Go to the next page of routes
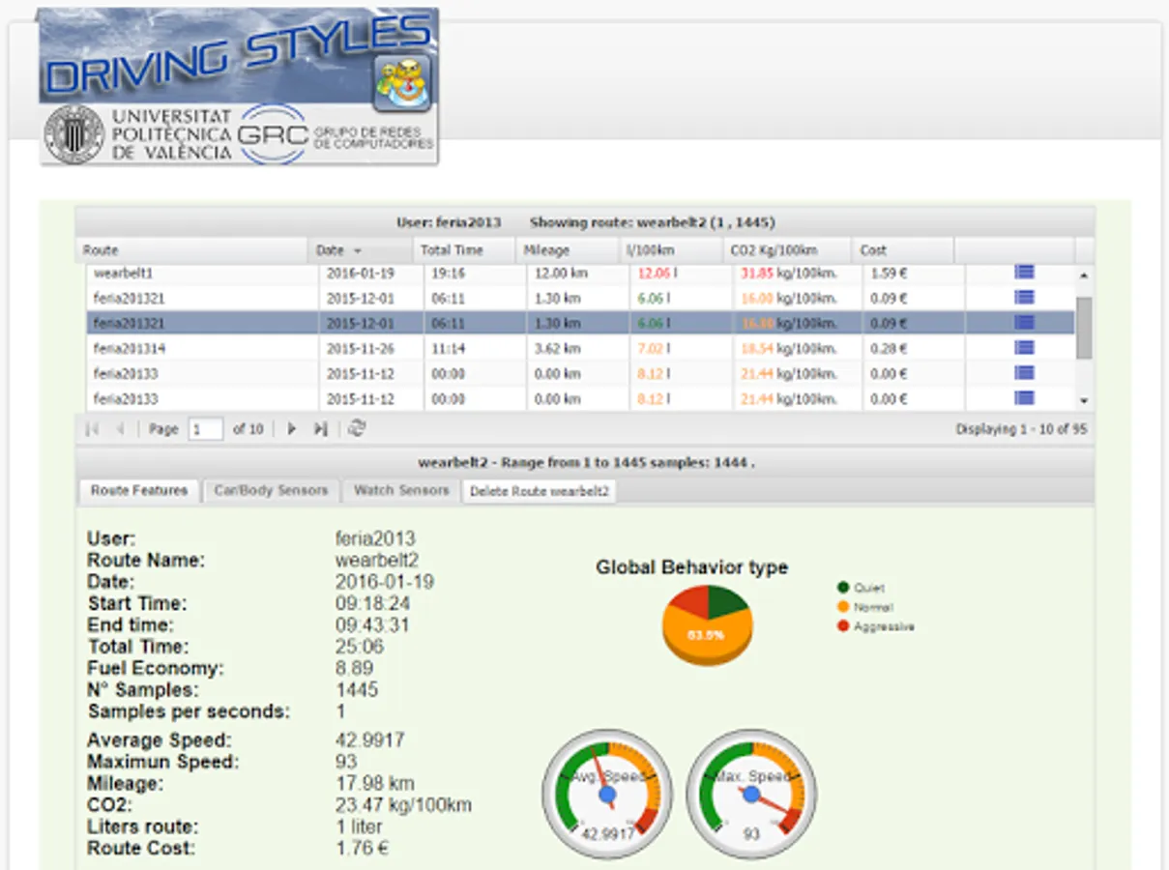This screenshot has height=870, width=1169. point(292,428)
